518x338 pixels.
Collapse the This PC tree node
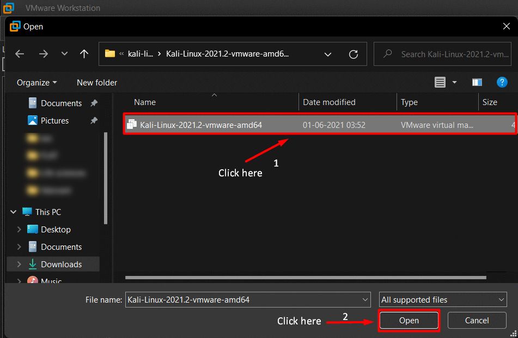(12, 212)
